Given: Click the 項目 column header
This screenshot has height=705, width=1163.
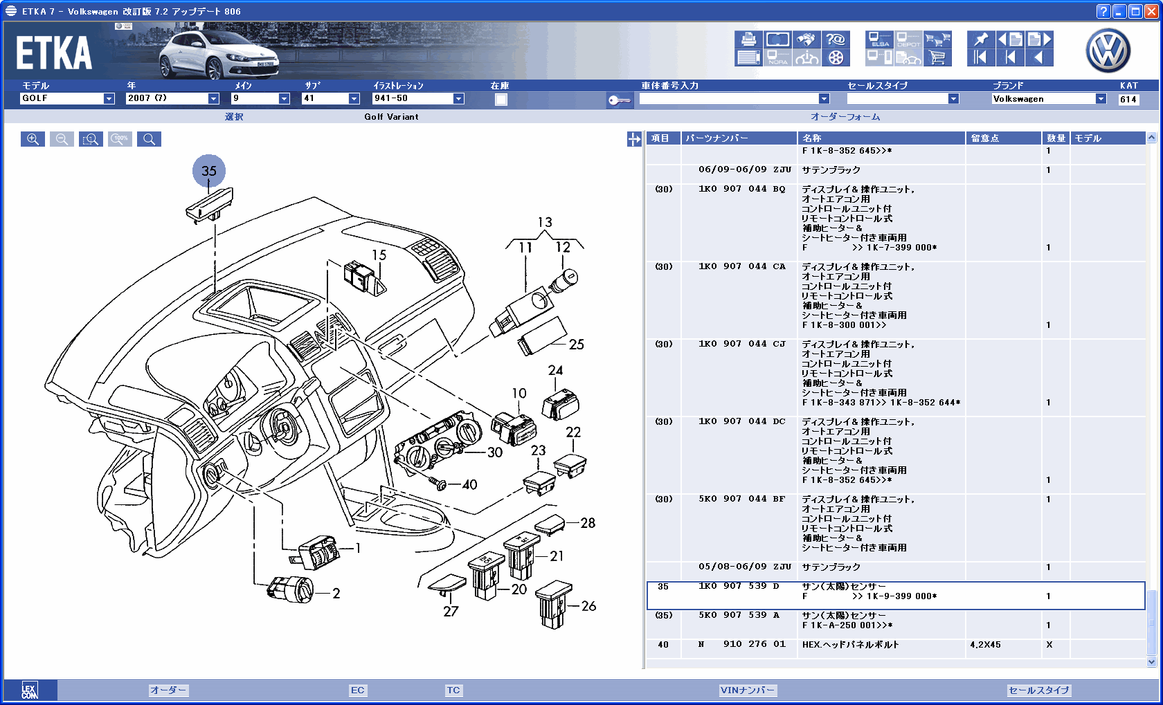Looking at the screenshot, I should point(663,138).
